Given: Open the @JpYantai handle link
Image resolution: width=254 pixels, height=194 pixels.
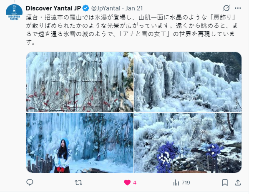Looking at the screenshot, I should tap(106, 8).
